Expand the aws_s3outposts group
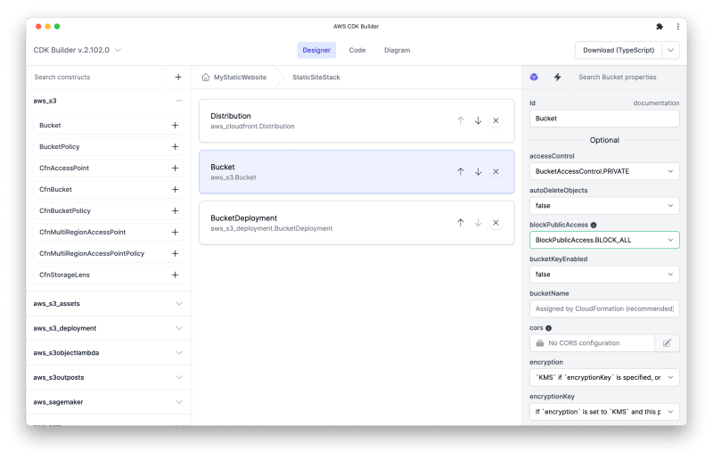Image resolution: width=713 pixels, height=460 pixels. (179, 377)
